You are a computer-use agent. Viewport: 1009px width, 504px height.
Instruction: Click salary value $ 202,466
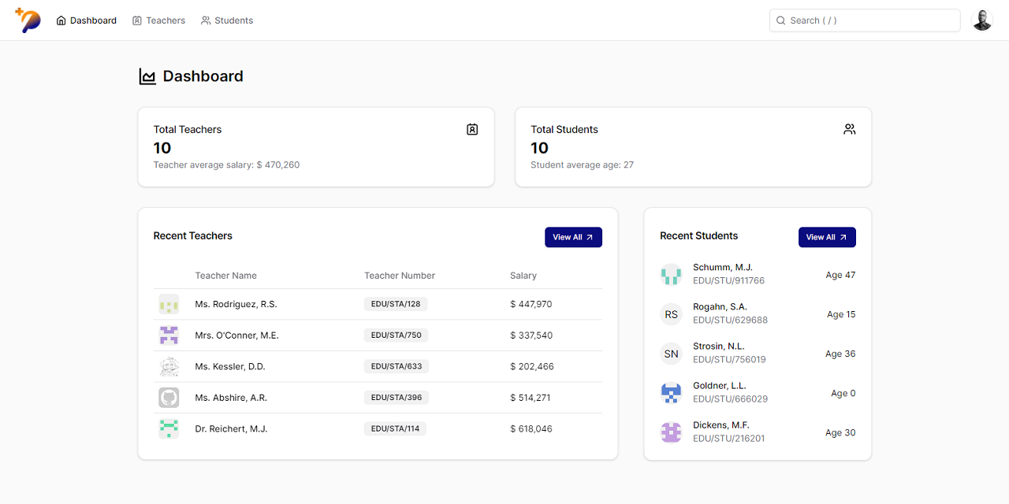click(x=532, y=366)
